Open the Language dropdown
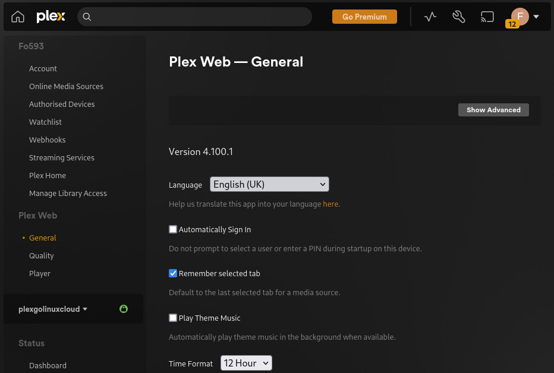The height and width of the screenshot is (373, 554). 269,184
